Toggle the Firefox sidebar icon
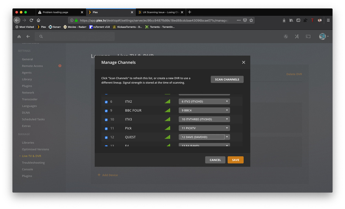This screenshot has width=345, height=209. [298, 20]
